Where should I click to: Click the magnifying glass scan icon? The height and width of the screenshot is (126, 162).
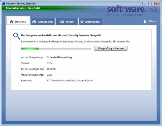[17, 36]
